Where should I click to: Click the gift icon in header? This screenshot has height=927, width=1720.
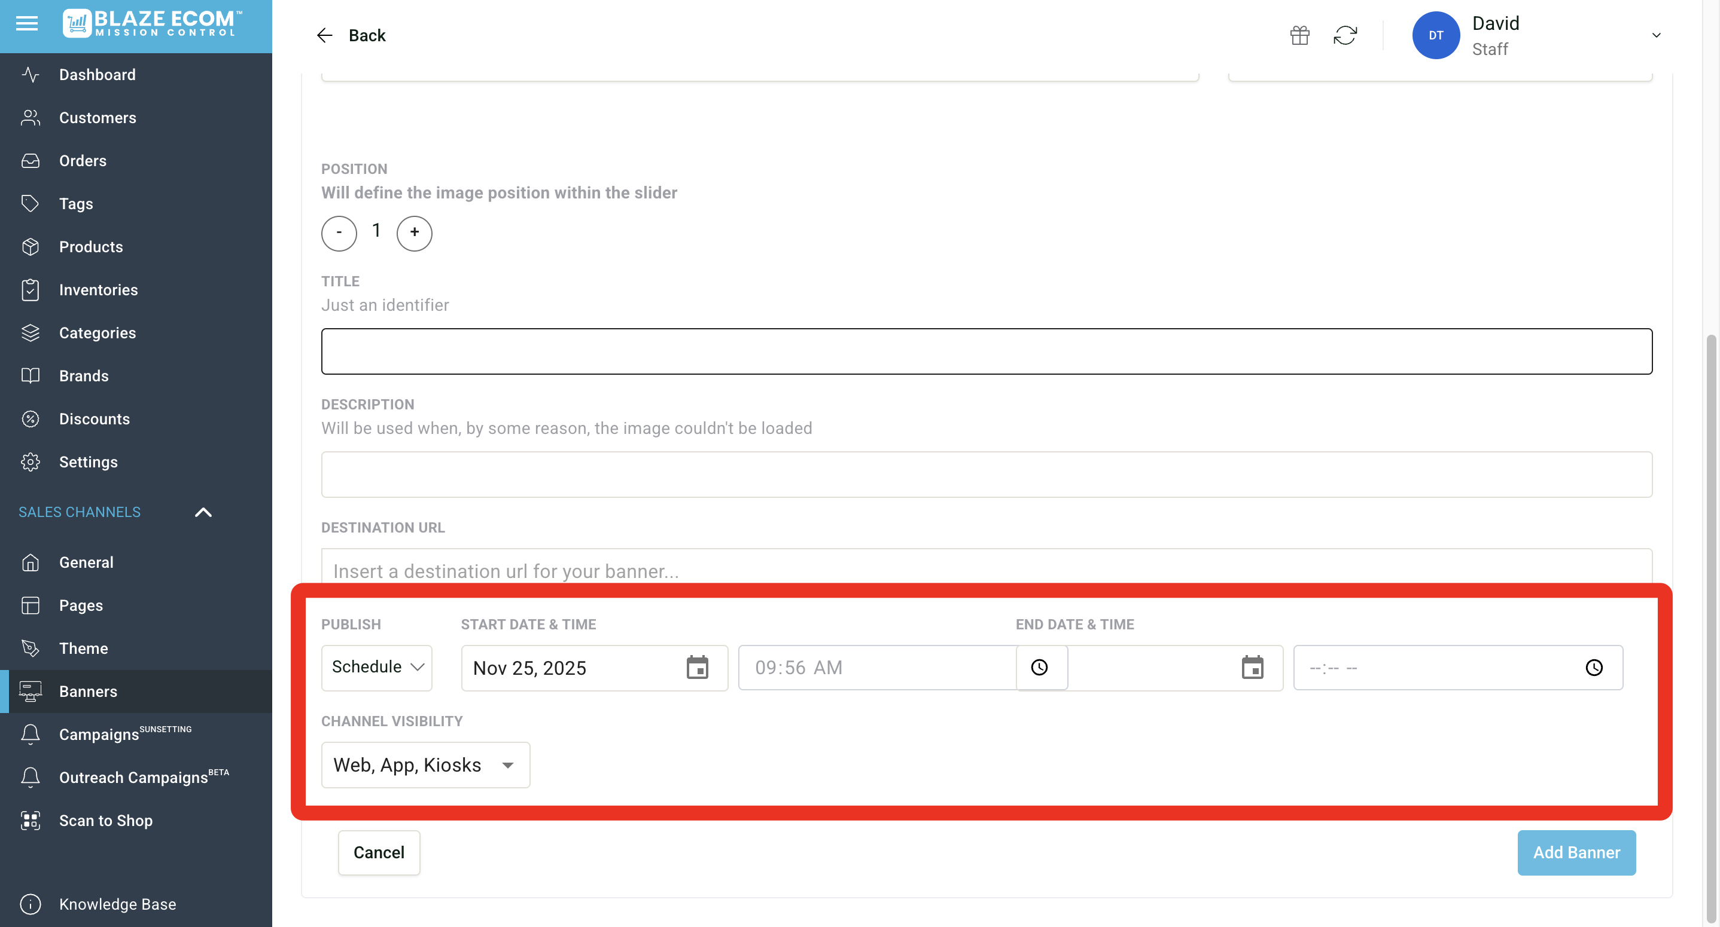(1299, 35)
